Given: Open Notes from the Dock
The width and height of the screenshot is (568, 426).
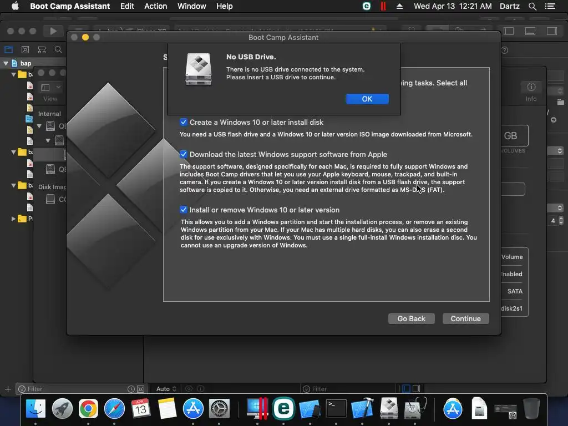Looking at the screenshot, I should [167, 408].
